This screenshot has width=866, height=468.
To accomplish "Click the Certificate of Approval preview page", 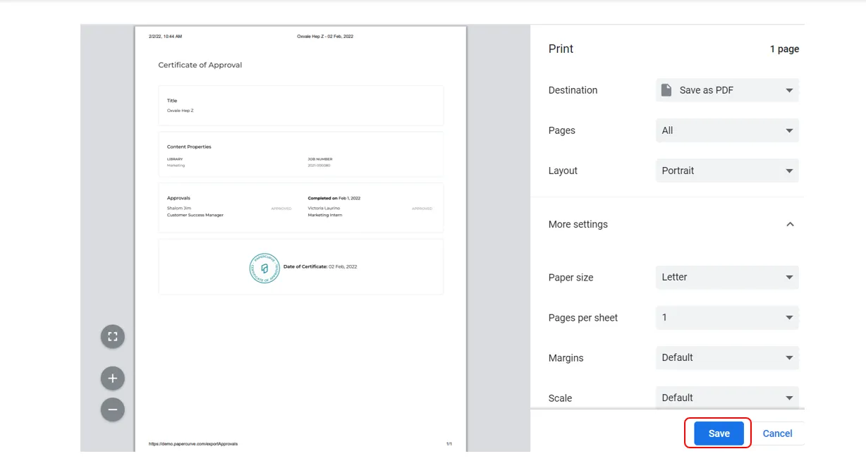I will (300, 239).
